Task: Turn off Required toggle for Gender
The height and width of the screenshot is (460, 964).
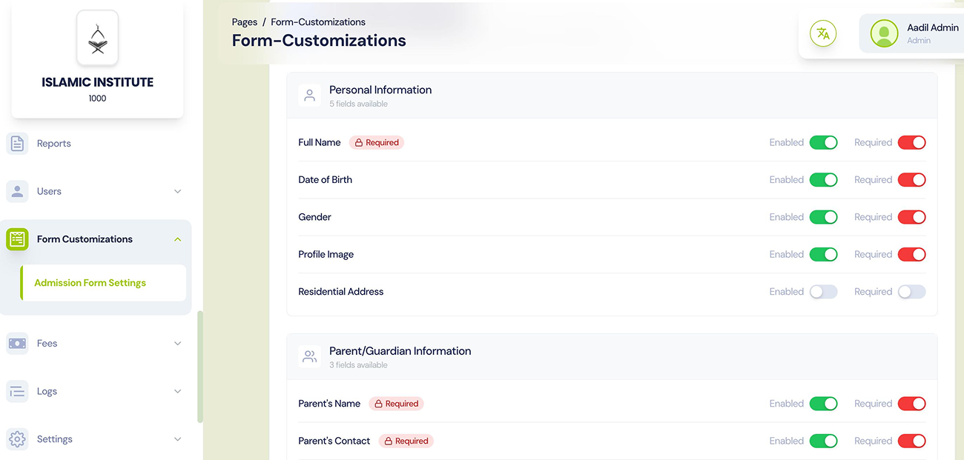Action: point(911,217)
